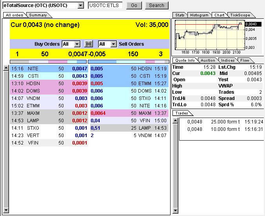
Task: Select the Chart tab
Action: (220, 15)
